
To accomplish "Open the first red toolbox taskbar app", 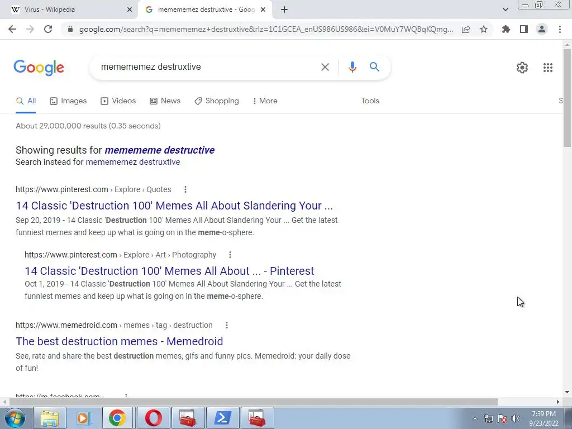I will click(x=188, y=418).
